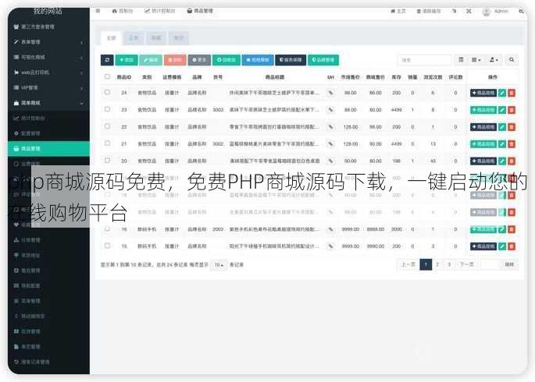This screenshot has height=382, width=535.
Task: Select the 商品管理 top tab
Action: pyautogui.click(x=200, y=11)
